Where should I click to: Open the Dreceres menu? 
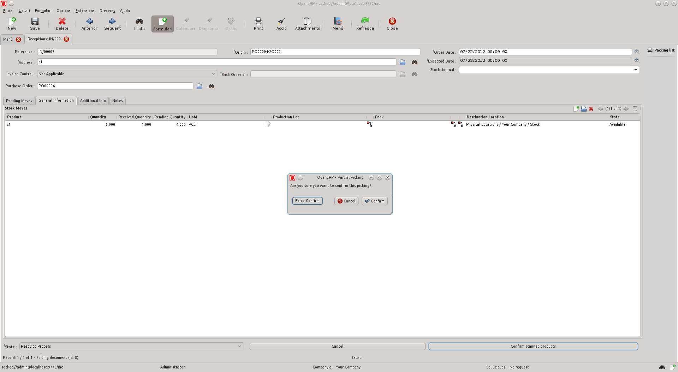pyautogui.click(x=107, y=11)
